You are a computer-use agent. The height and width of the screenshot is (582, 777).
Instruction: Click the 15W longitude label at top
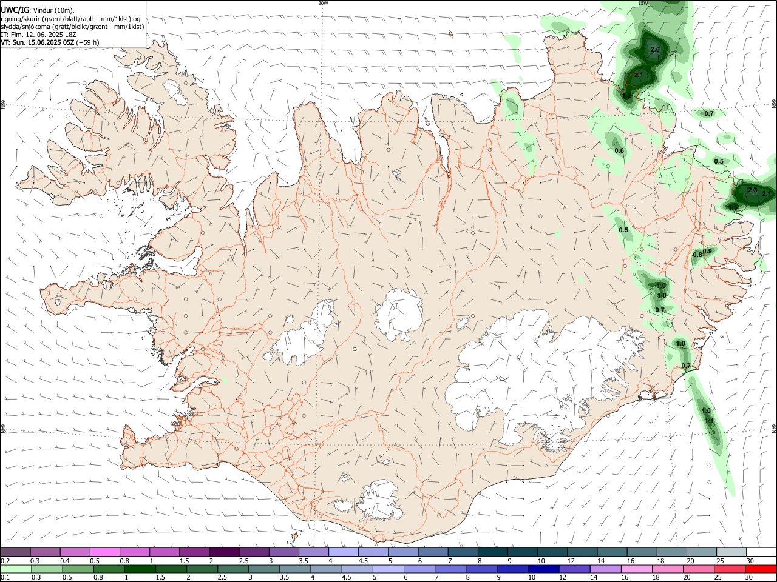[643, 3]
